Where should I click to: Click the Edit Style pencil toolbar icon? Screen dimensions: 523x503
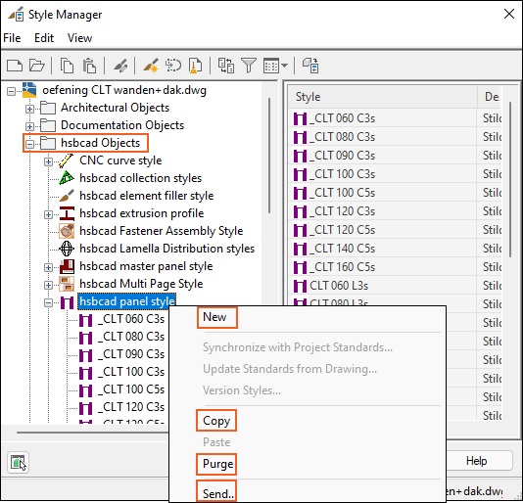point(120,66)
